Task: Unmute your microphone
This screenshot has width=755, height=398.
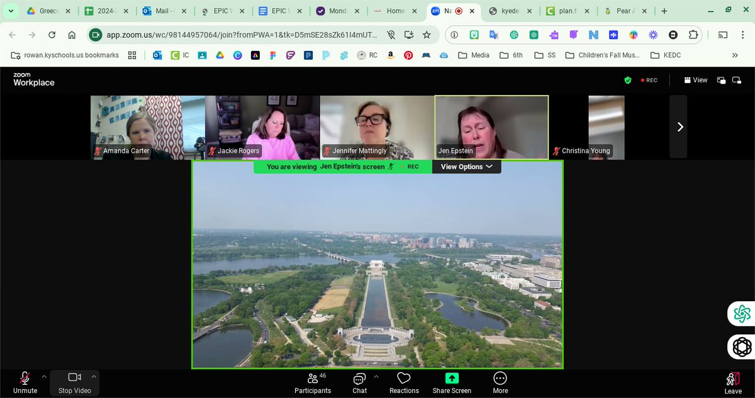Action: click(x=24, y=382)
